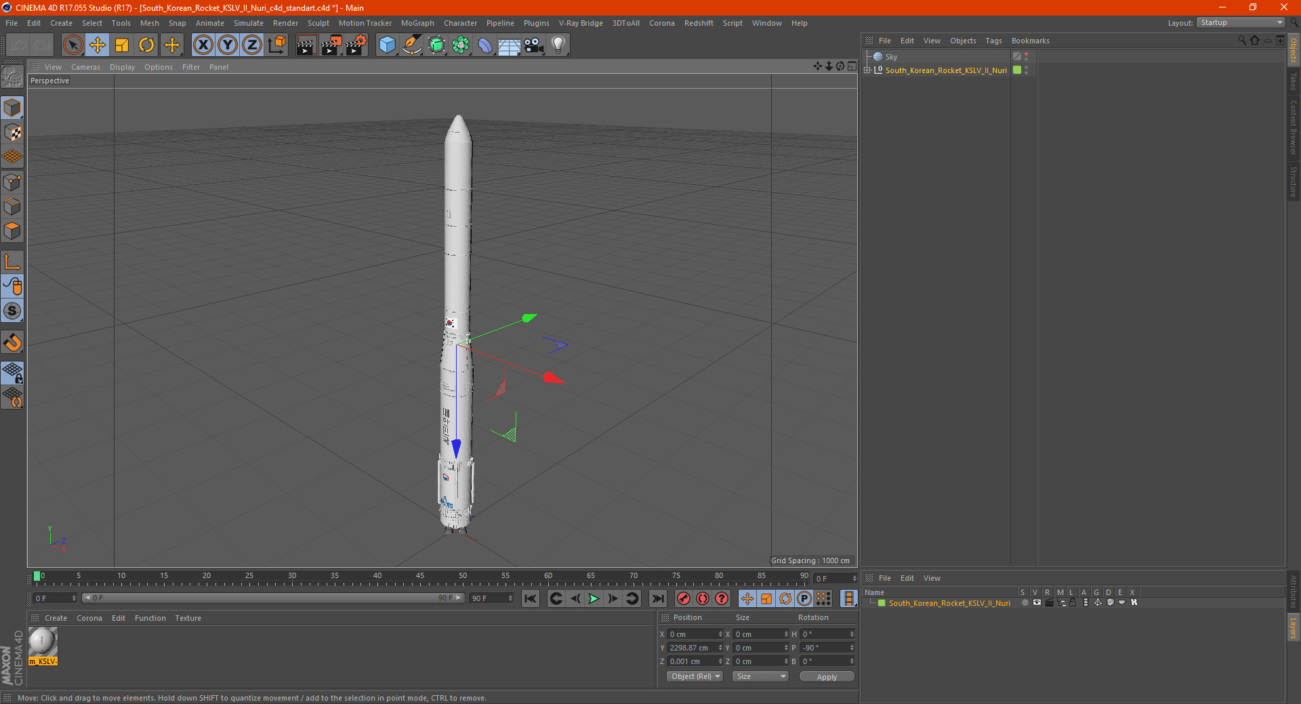Open viewport Cameras menu

coord(85,67)
